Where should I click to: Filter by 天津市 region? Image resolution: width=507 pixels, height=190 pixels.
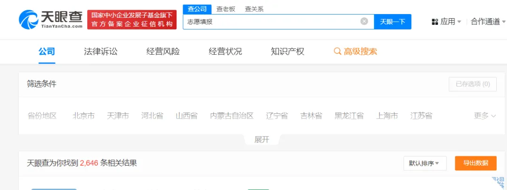point(118,116)
